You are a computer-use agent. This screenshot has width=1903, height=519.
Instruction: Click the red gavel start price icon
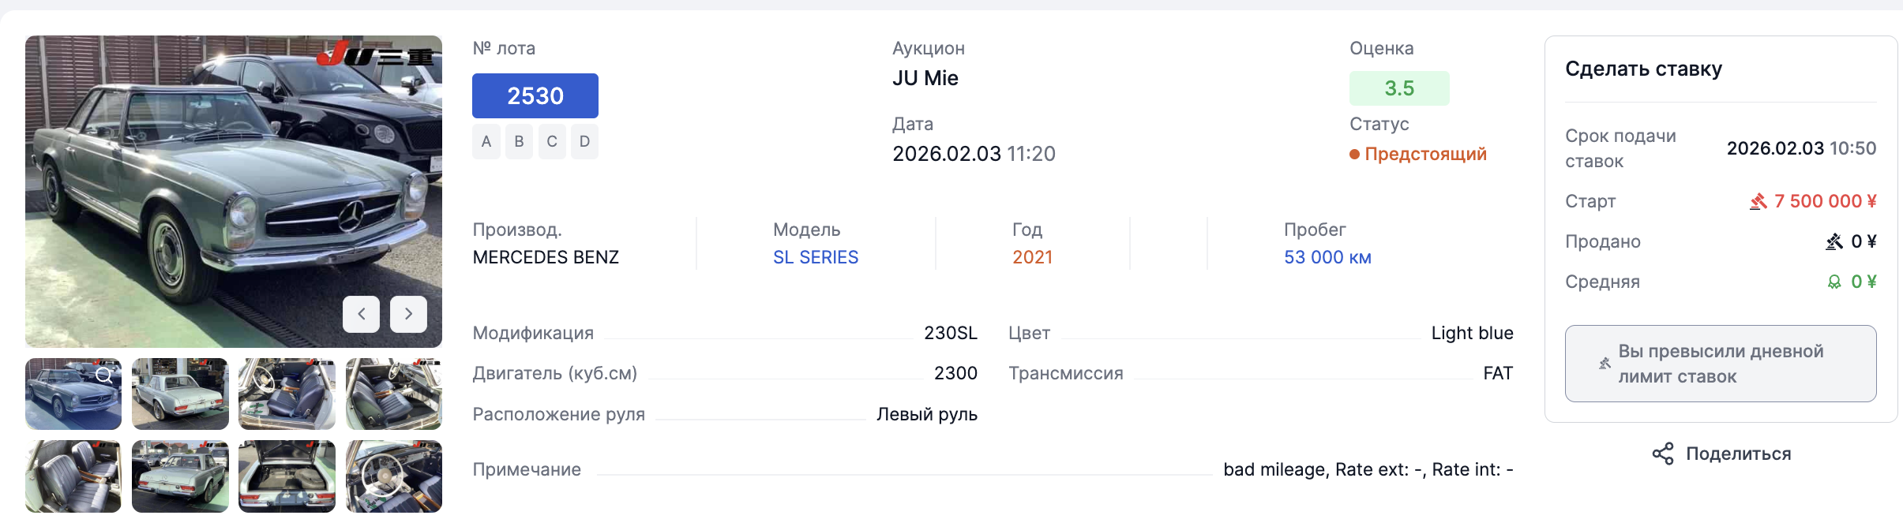pos(1758,202)
